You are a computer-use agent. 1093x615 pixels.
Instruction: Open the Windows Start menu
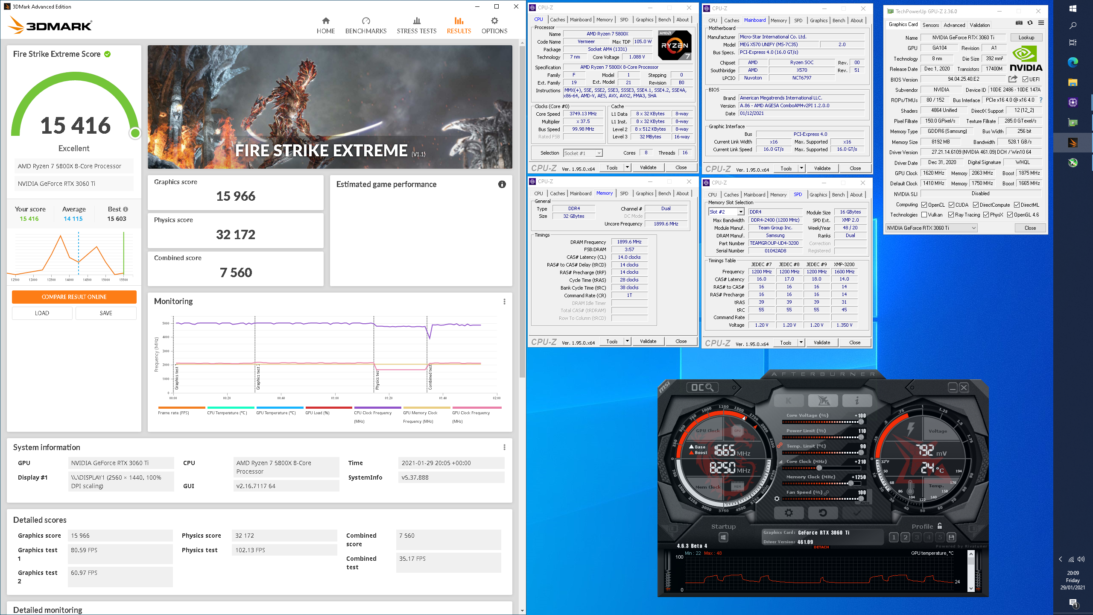[1073, 8]
